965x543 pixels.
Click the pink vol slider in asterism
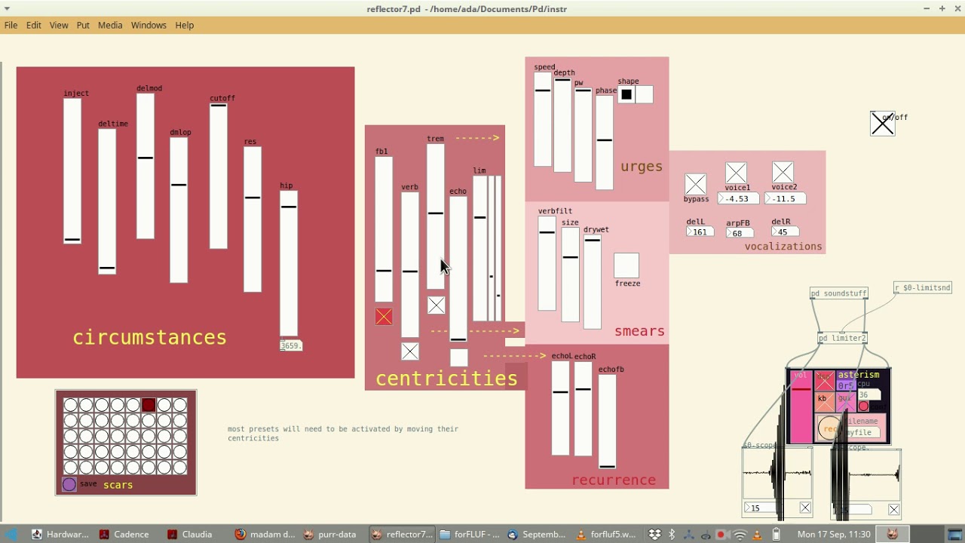point(801,406)
